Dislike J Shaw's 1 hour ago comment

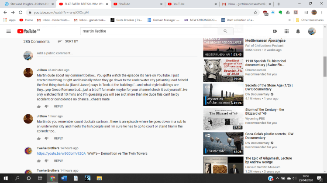[47, 138]
